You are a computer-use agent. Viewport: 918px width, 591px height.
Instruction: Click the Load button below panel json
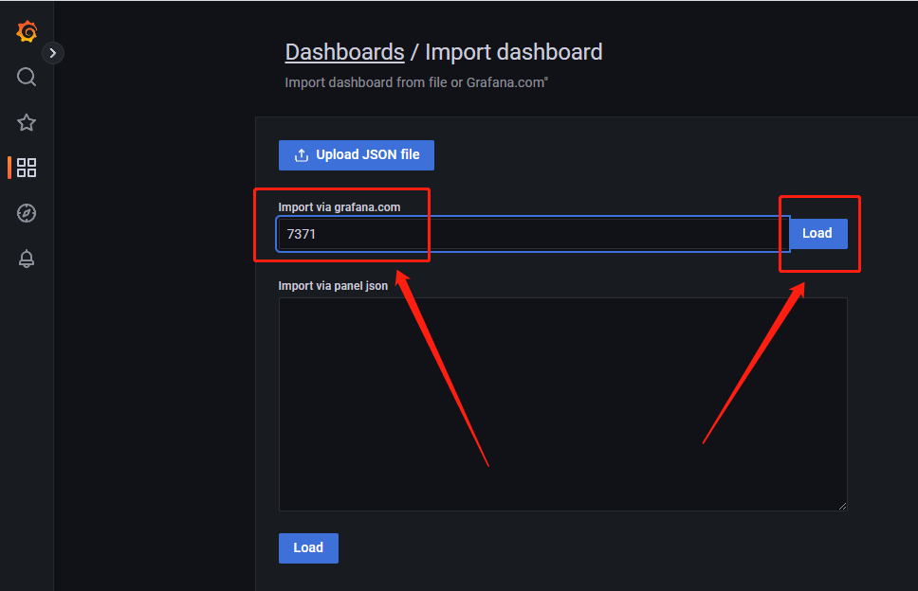coord(308,548)
